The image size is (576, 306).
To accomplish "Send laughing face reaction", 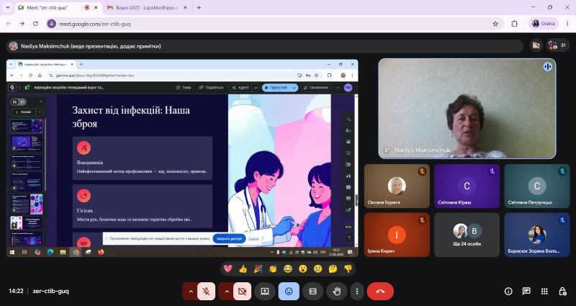I will 288,269.
